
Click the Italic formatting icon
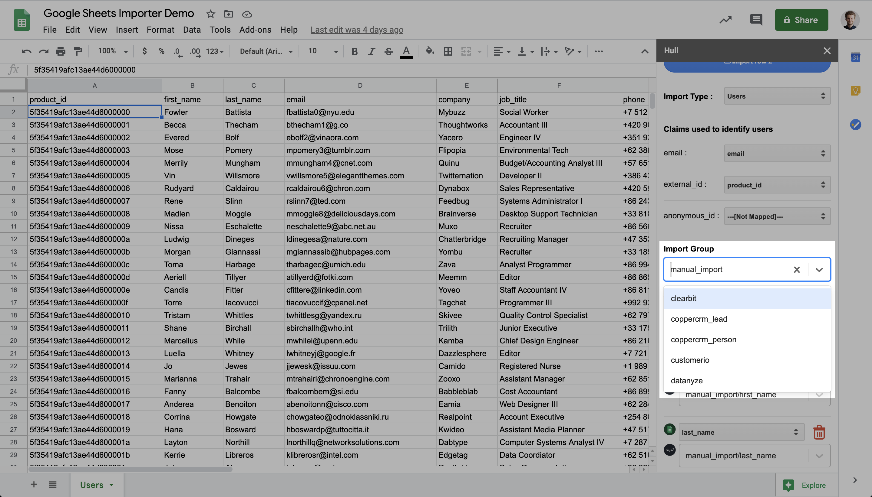(371, 51)
